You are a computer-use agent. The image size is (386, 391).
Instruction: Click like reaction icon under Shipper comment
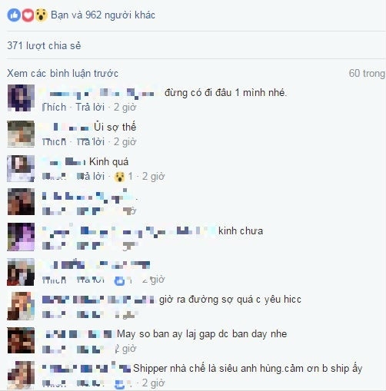[x=120, y=384]
